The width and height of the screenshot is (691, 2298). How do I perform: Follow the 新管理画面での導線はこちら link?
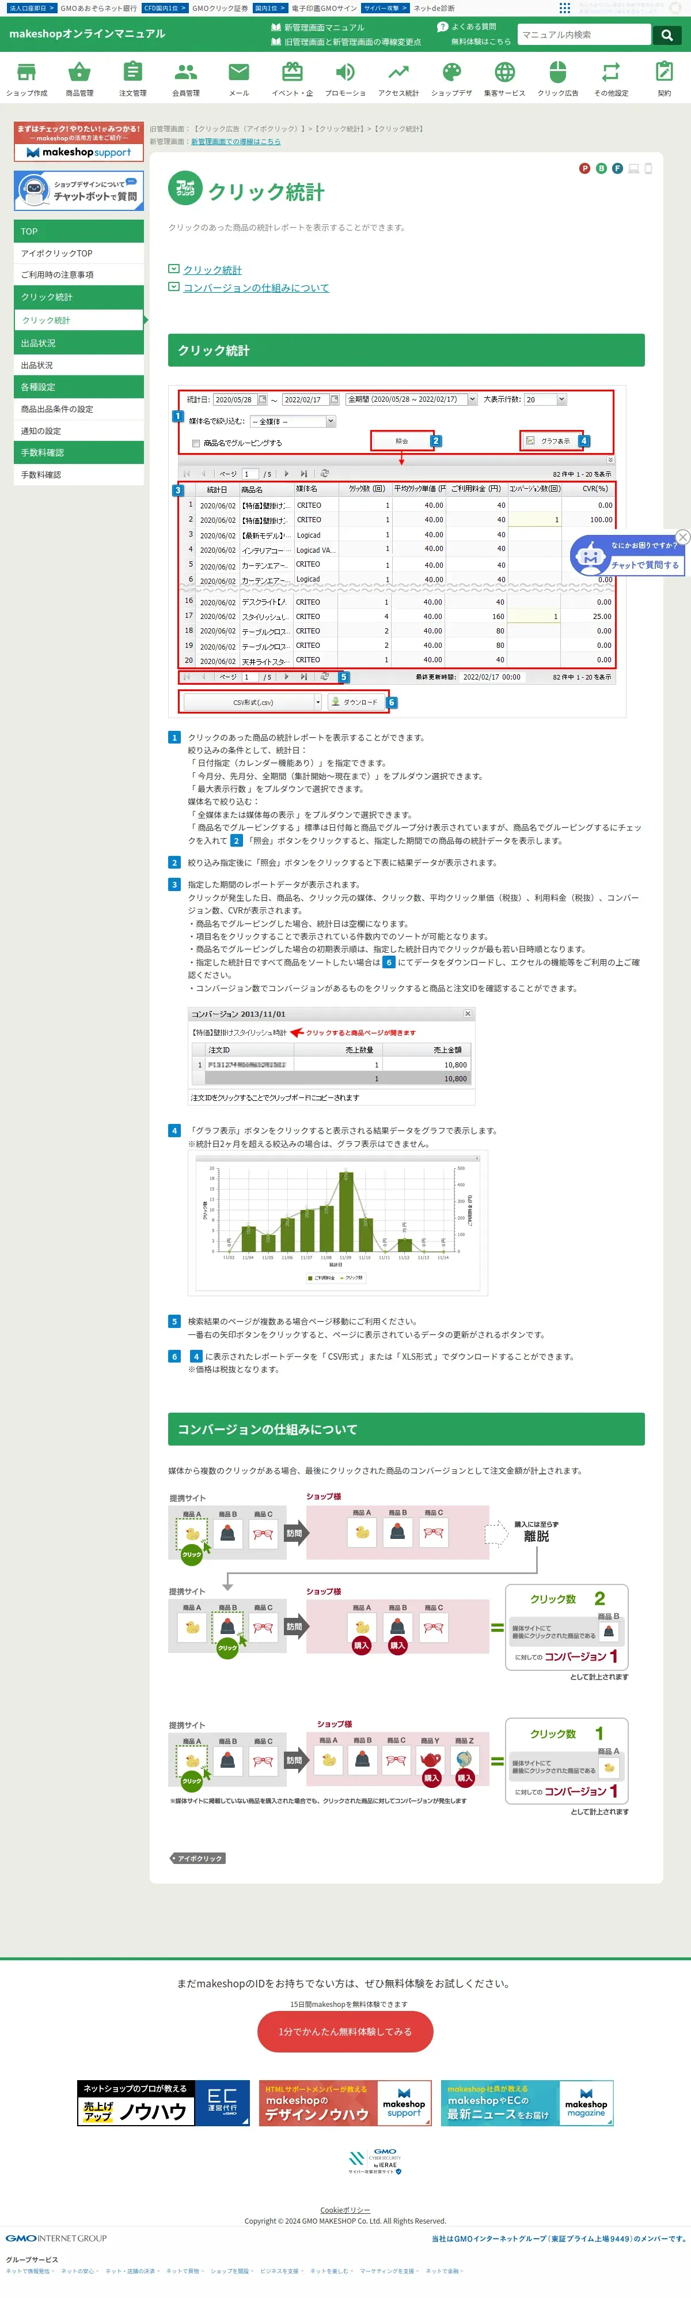[236, 141]
